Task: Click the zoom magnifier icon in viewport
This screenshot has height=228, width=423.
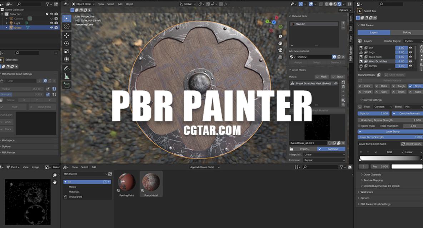Action: (280, 36)
